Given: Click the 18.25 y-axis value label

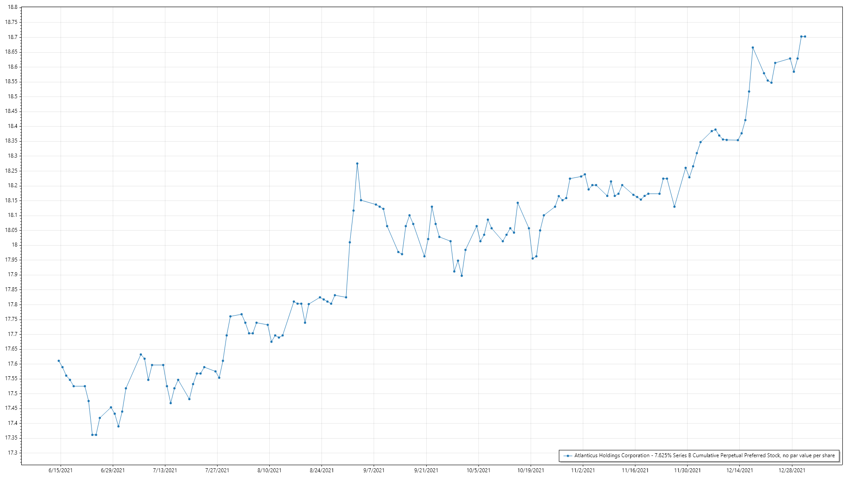Looking at the screenshot, I should (x=11, y=171).
